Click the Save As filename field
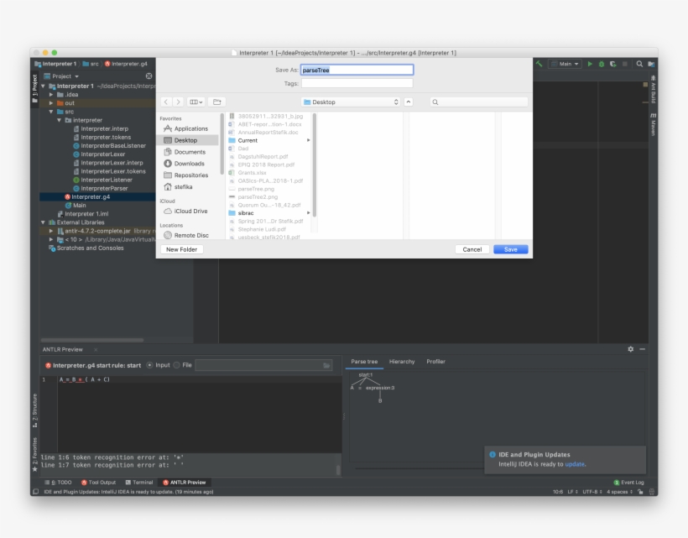688x538 pixels. click(x=358, y=69)
